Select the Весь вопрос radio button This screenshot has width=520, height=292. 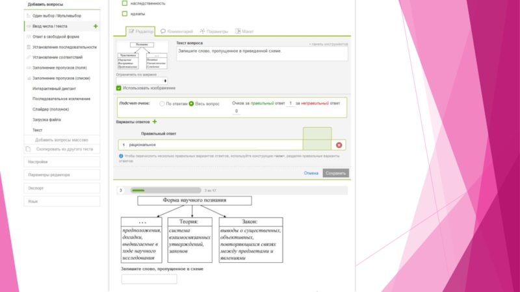(x=191, y=104)
